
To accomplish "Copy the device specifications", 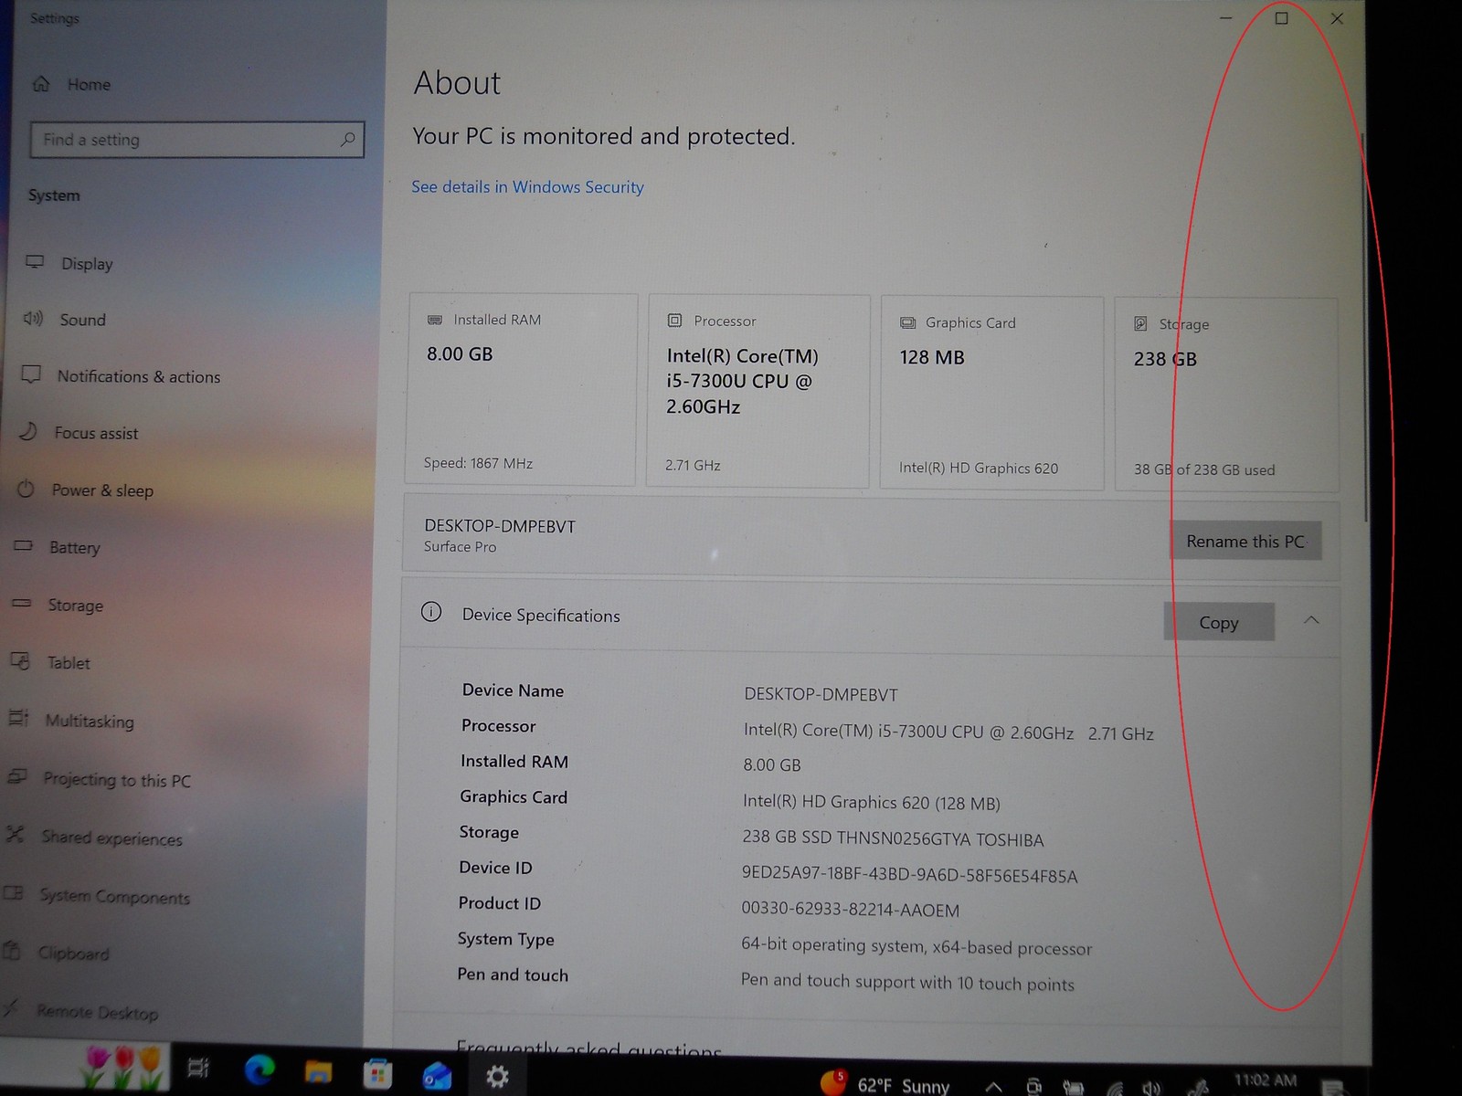I will coord(1219,622).
